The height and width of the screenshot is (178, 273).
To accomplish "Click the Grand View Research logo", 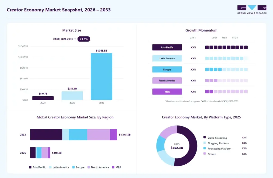I will coord(252,10).
